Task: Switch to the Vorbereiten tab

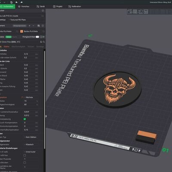Action: tap(7, 6)
